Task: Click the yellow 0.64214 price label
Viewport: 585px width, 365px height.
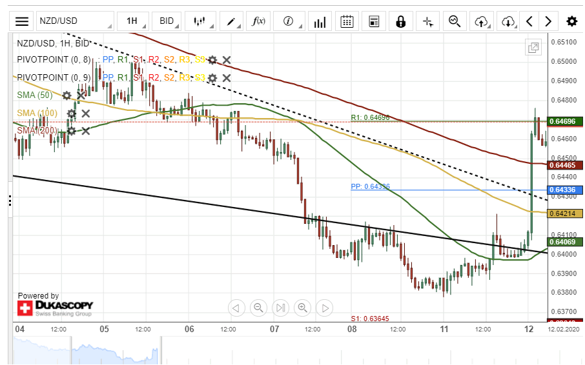Action: tap(564, 213)
